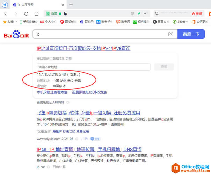The image size is (211, 175).
Task: Open 配置IP地址和DNS方法 link
Action: [x=89, y=93]
